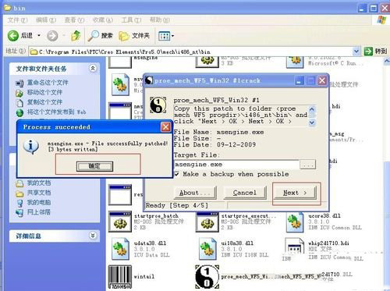The height and width of the screenshot is (291, 390).
Task: Click the info icon in Process succeeded dialog
Action: [31, 147]
